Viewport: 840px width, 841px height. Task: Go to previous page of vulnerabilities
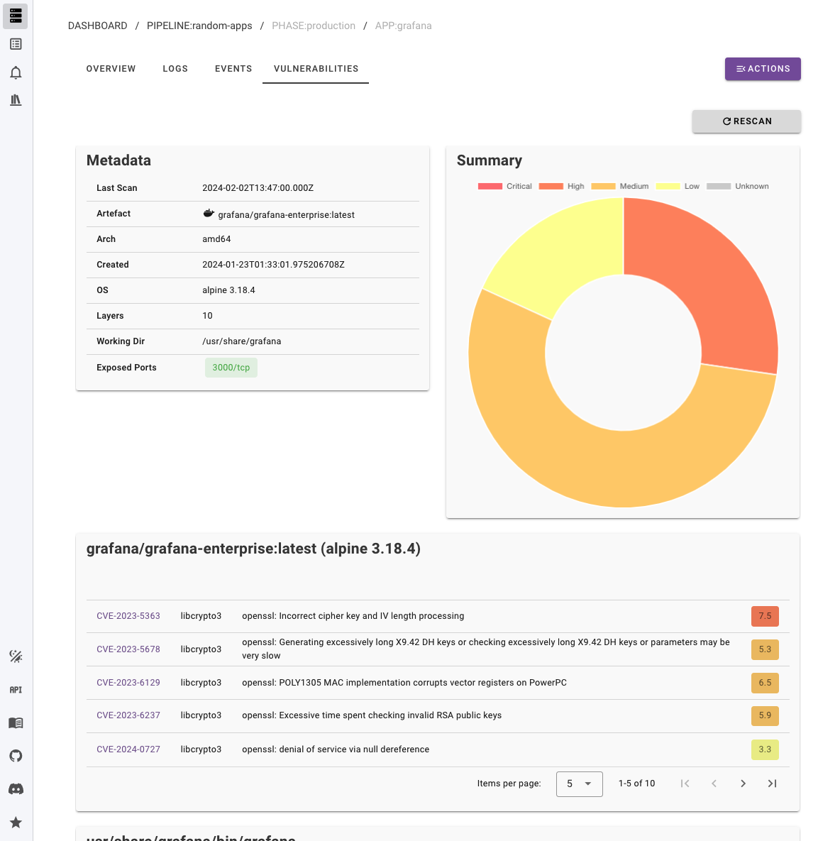tap(714, 784)
